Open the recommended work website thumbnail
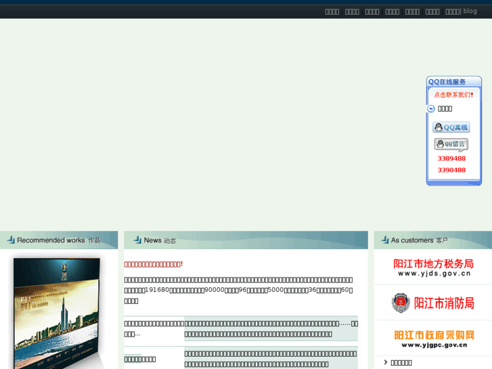The height and width of the screenshot is (369, 492). click(x=57, y=313)
